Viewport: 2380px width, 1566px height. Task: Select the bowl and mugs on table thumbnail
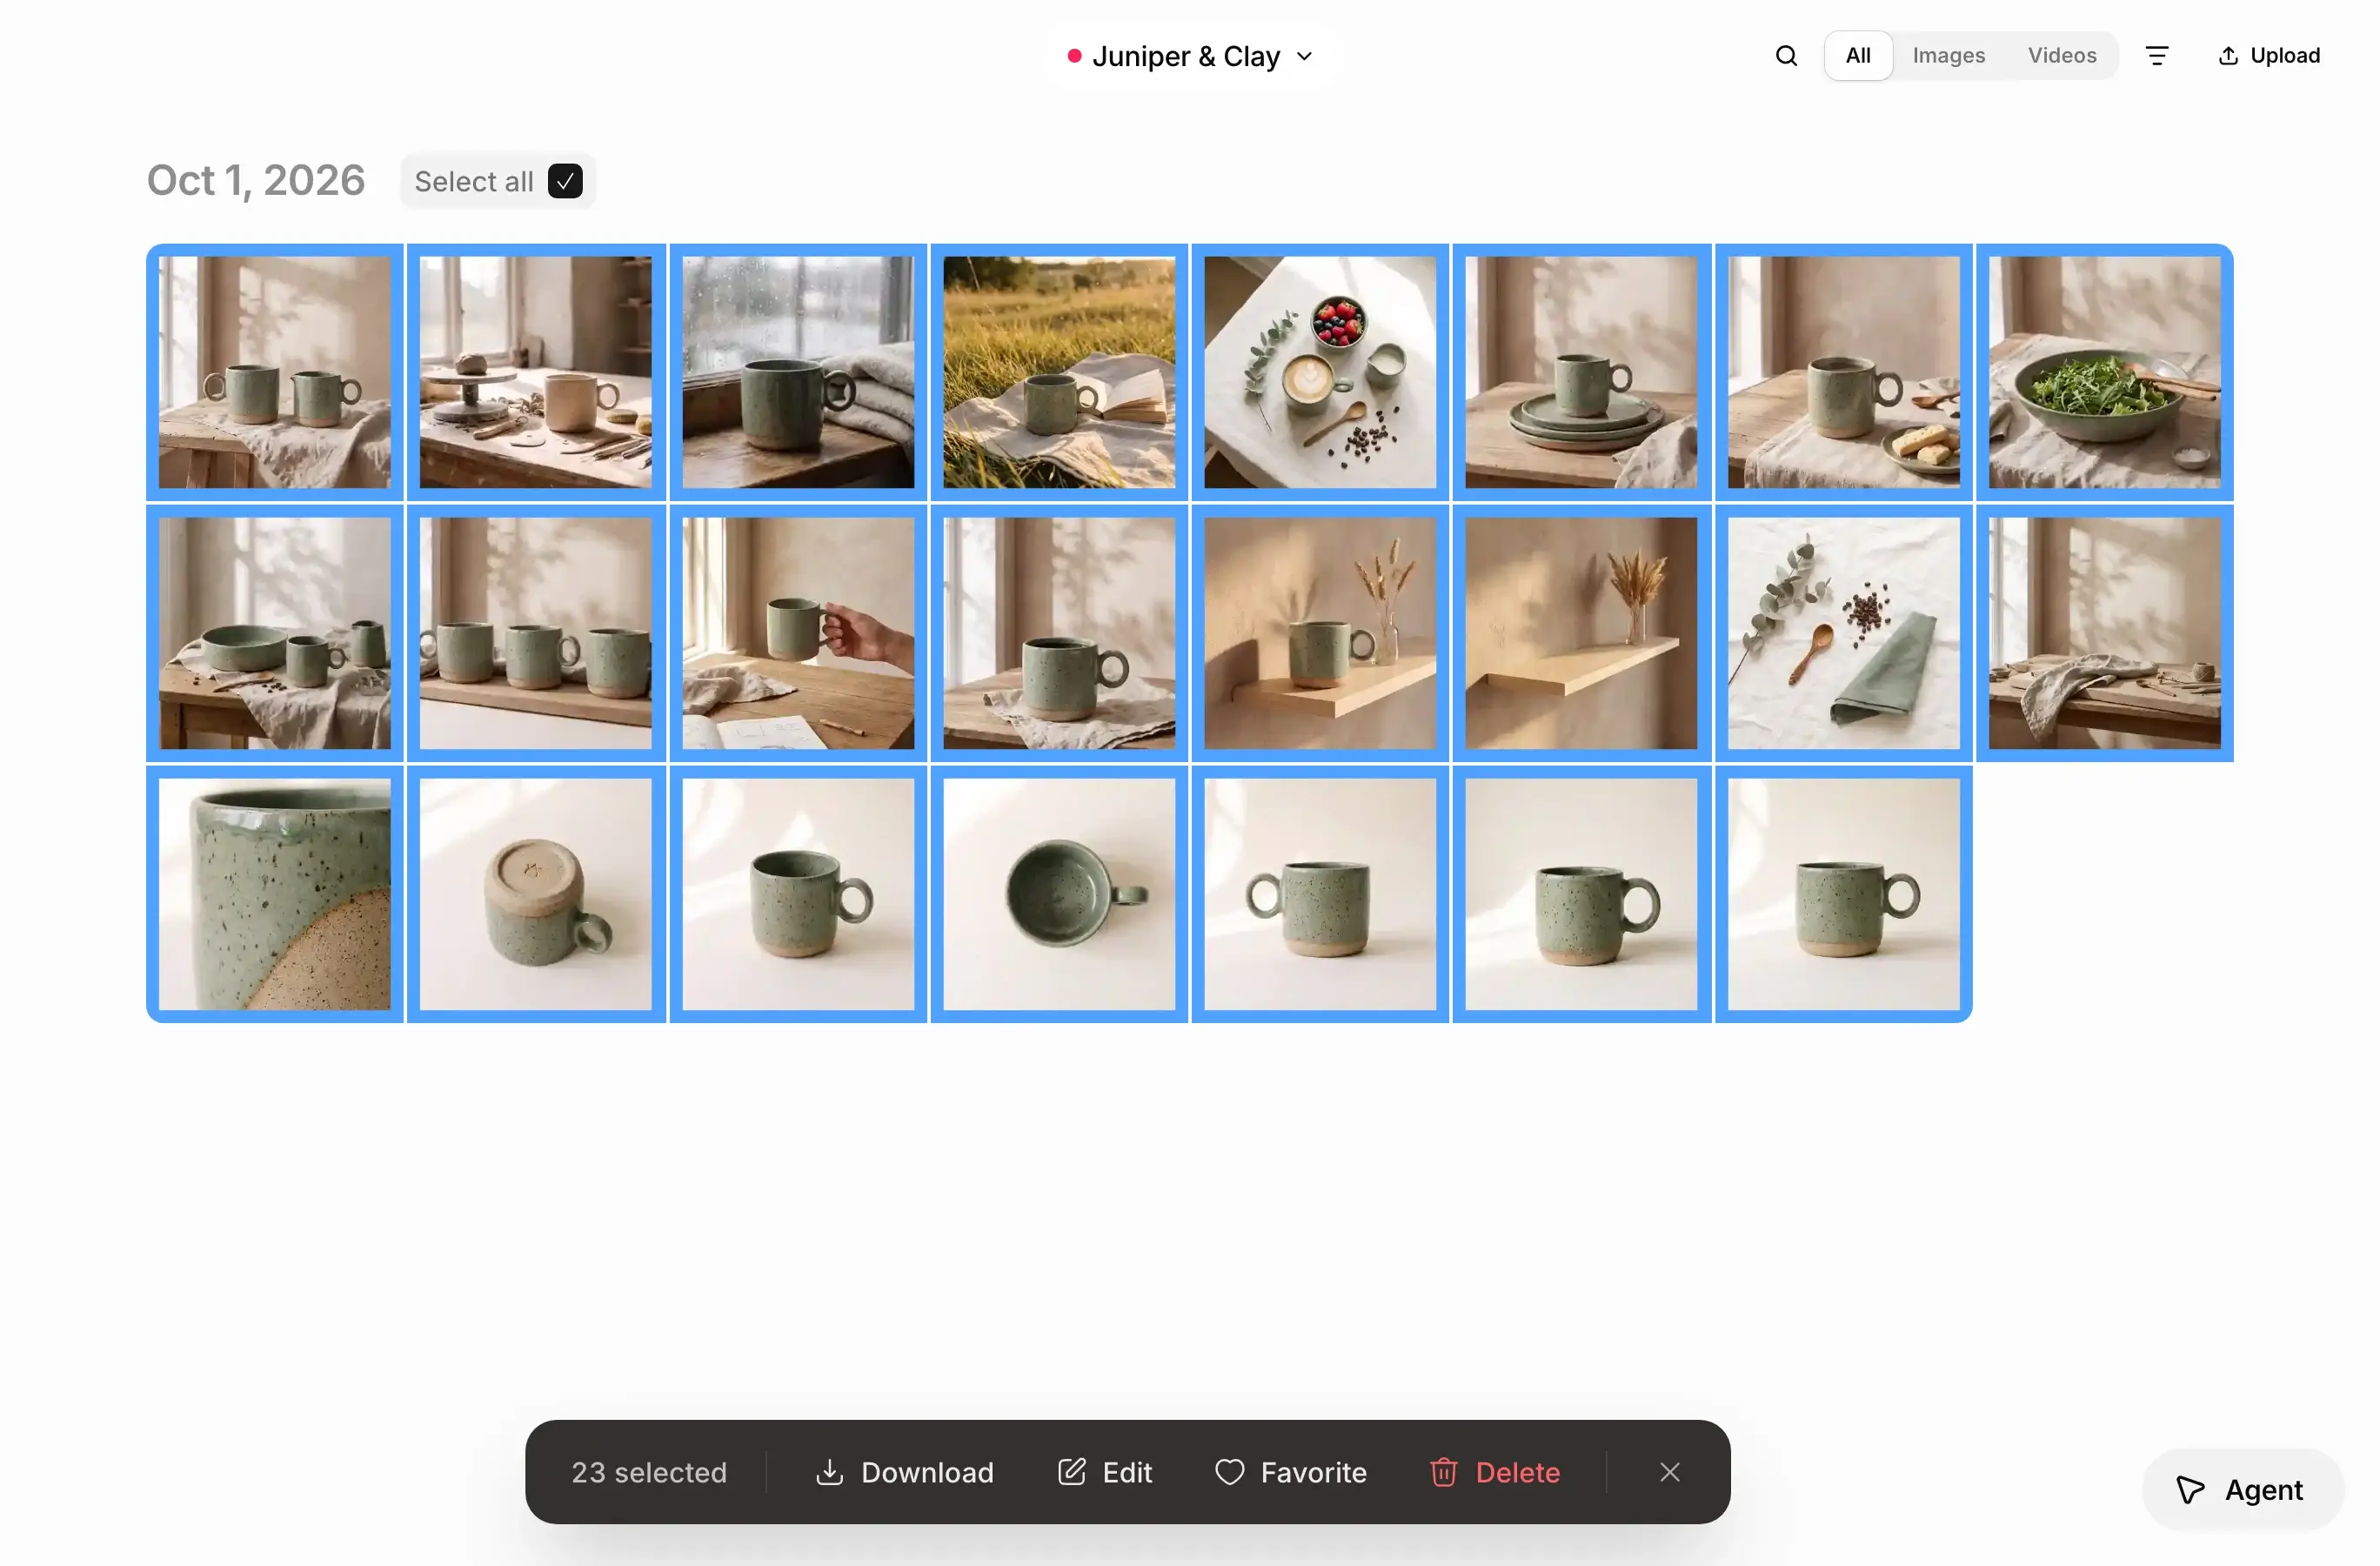click(275, 633)
